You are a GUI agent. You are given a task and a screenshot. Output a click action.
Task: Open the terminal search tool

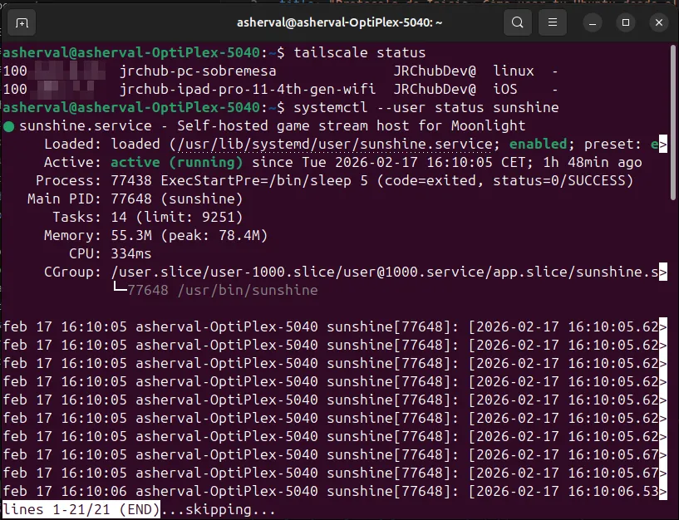(518, 22)
